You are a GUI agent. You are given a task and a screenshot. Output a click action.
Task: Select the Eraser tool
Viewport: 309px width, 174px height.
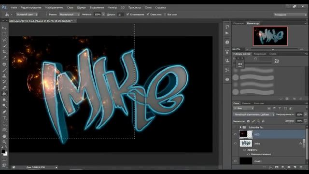click(4, 88)
